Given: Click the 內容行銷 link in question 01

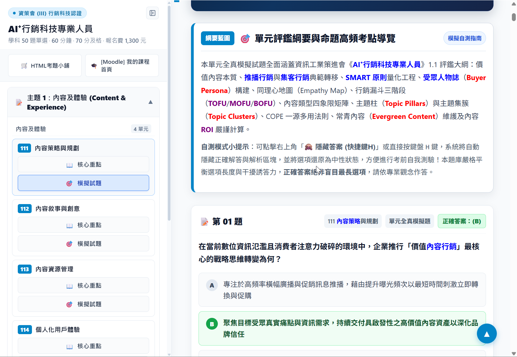Looking at the screenshot, I should 442,247.
